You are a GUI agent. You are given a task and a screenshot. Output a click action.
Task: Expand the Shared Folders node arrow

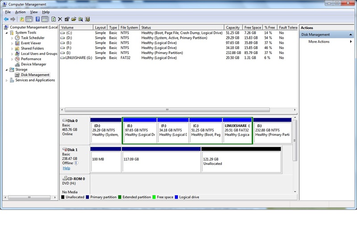coord(12,49)
